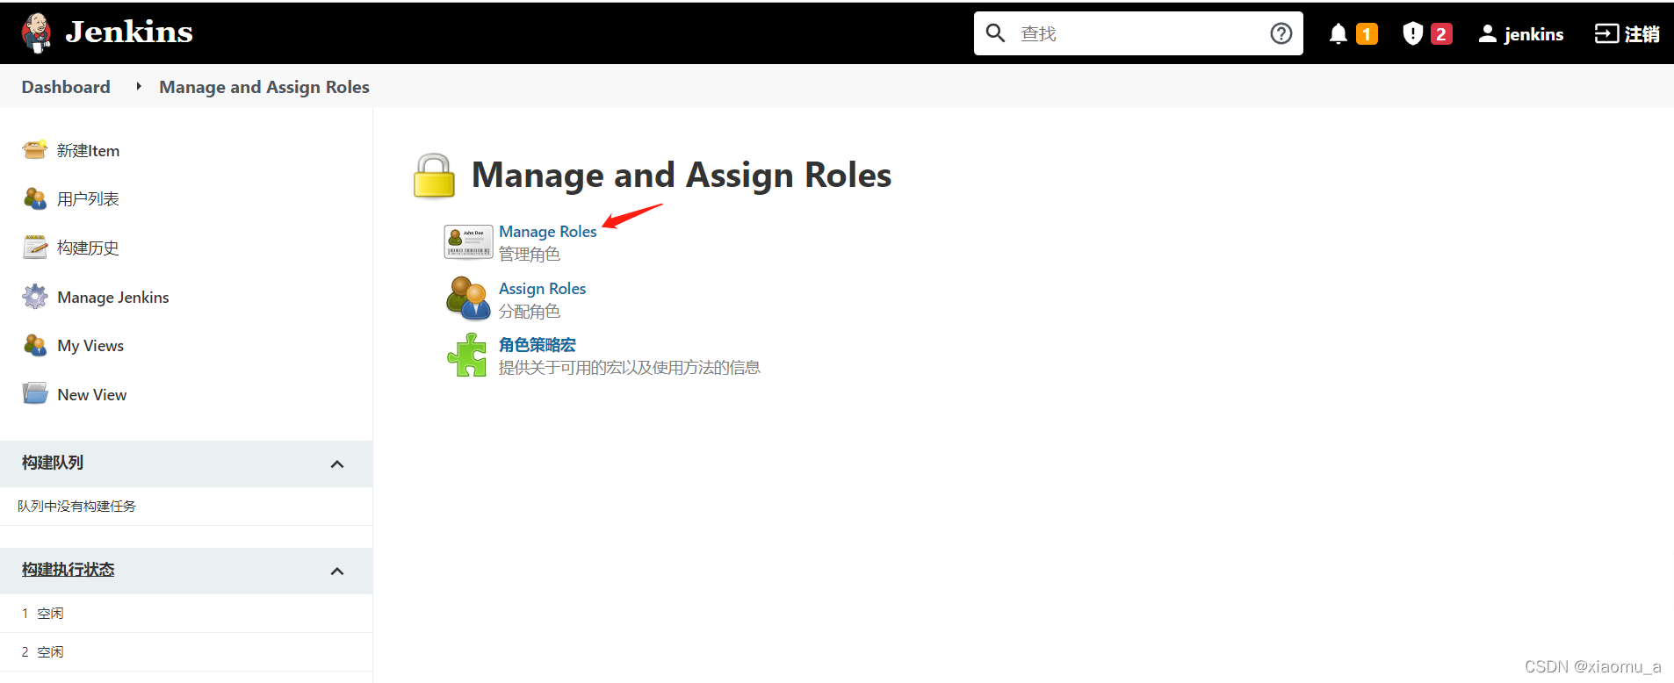Screen dimensions: 1674x683
Task: Open the security shield warnings icon
Action: (x=1412, y=33)
